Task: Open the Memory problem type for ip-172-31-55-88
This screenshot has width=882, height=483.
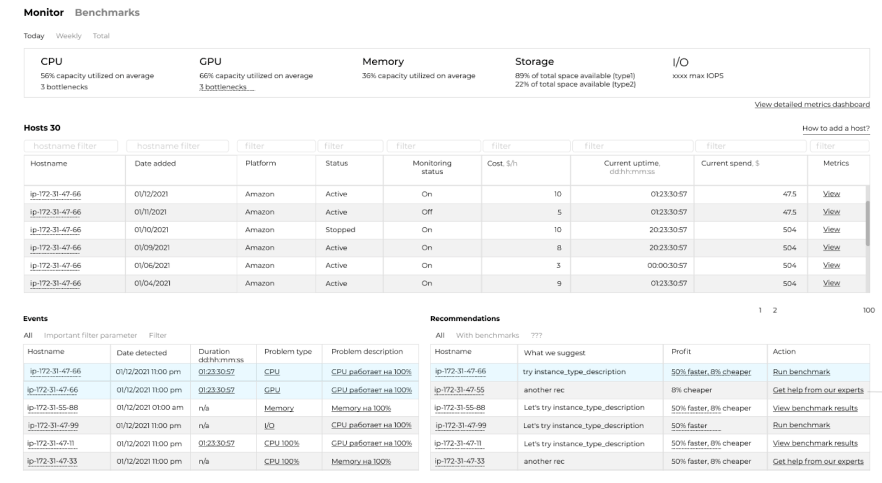Action: (x=279, y=408)
